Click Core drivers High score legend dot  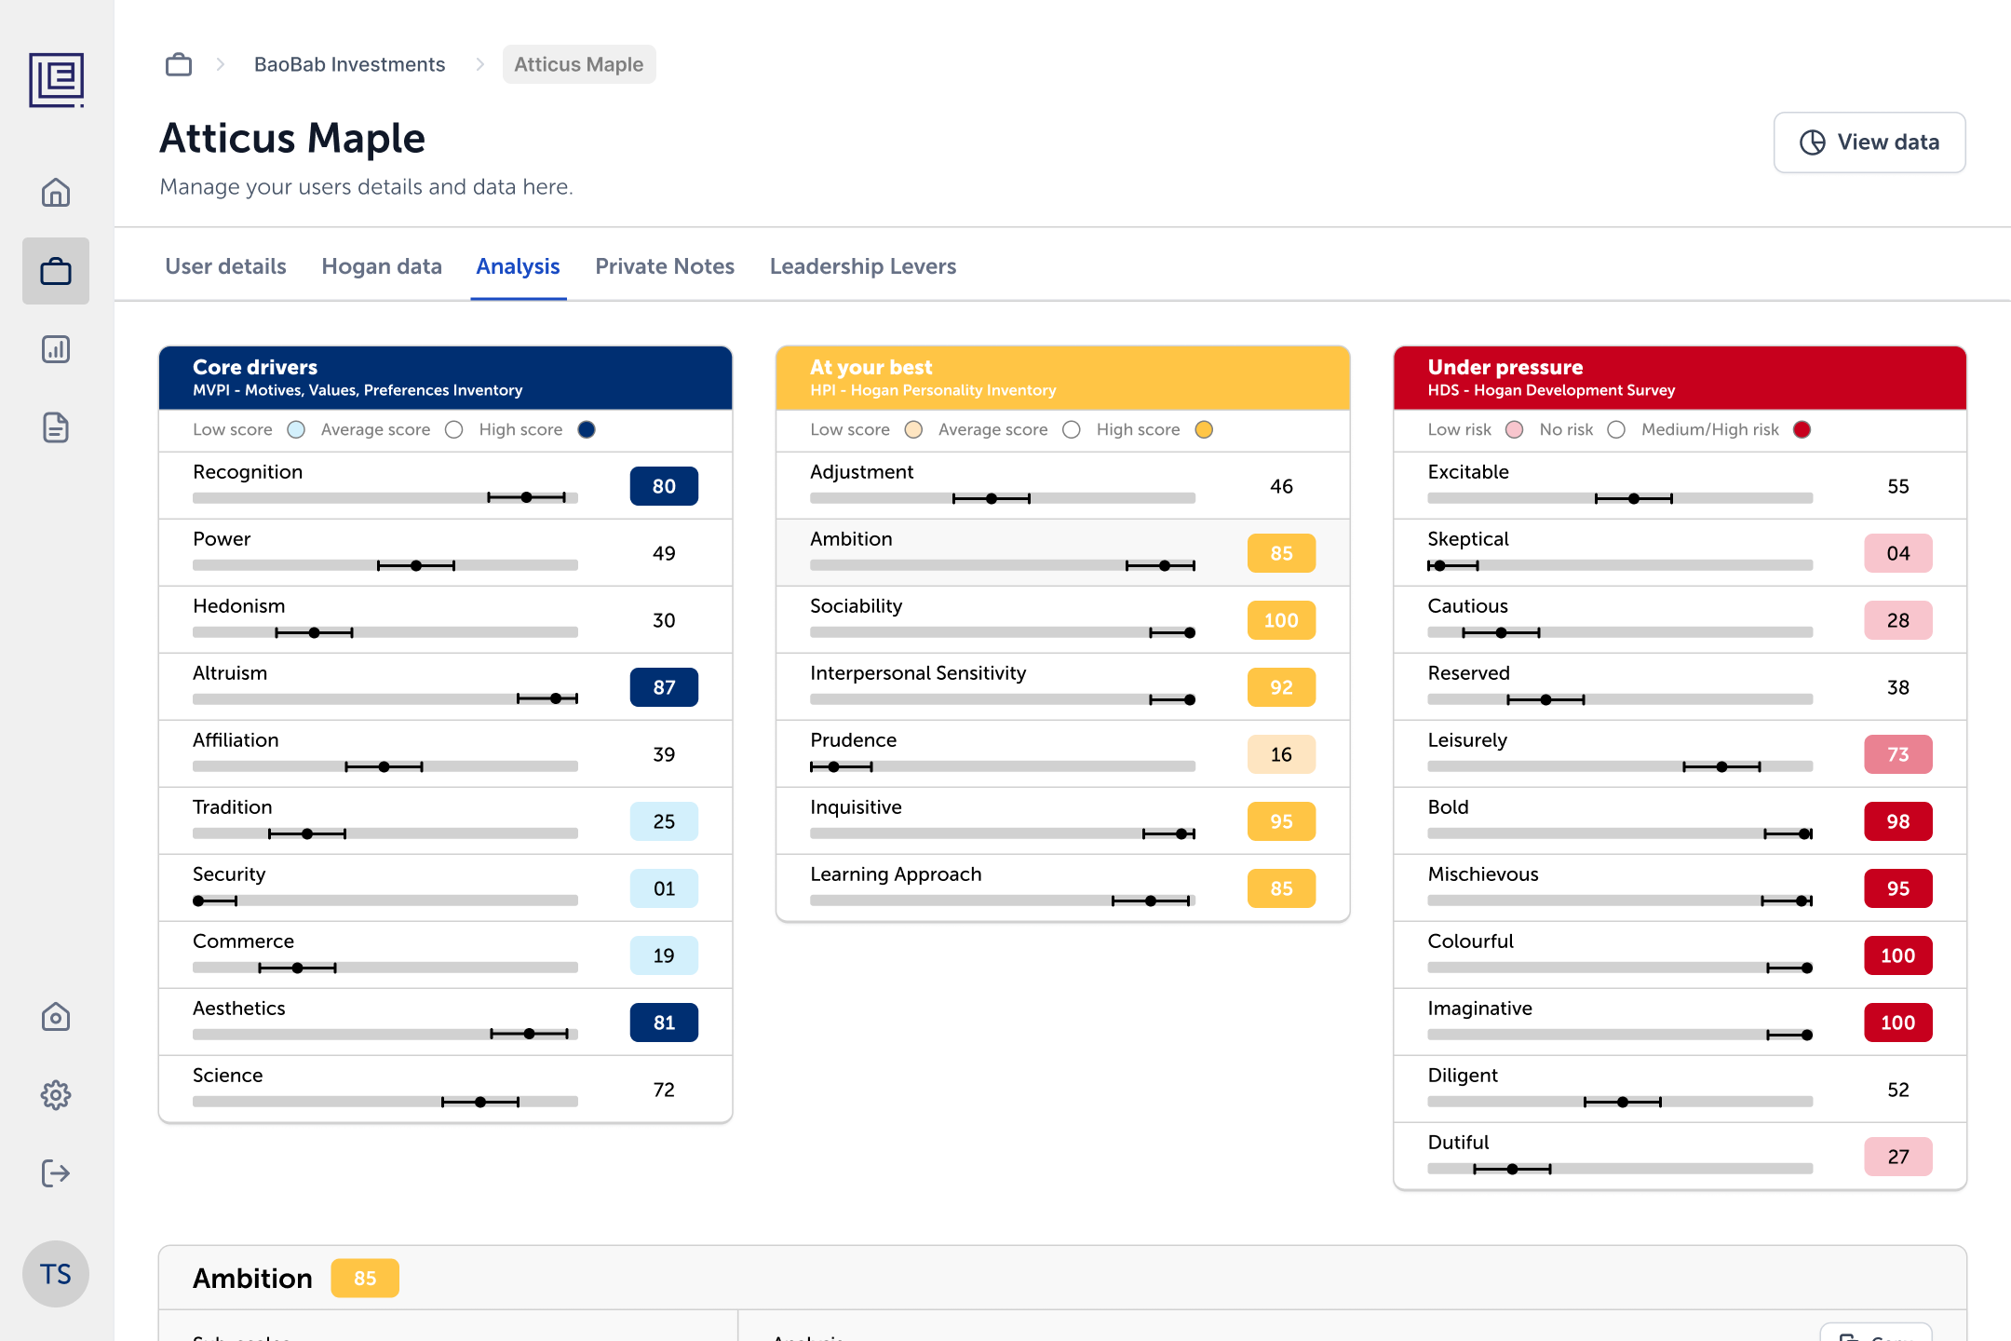(x=587, y=429)
